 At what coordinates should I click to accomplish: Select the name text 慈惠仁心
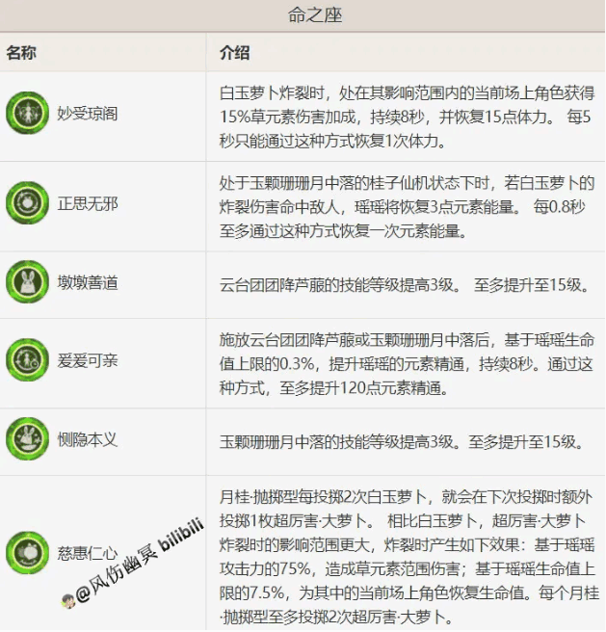87,553
